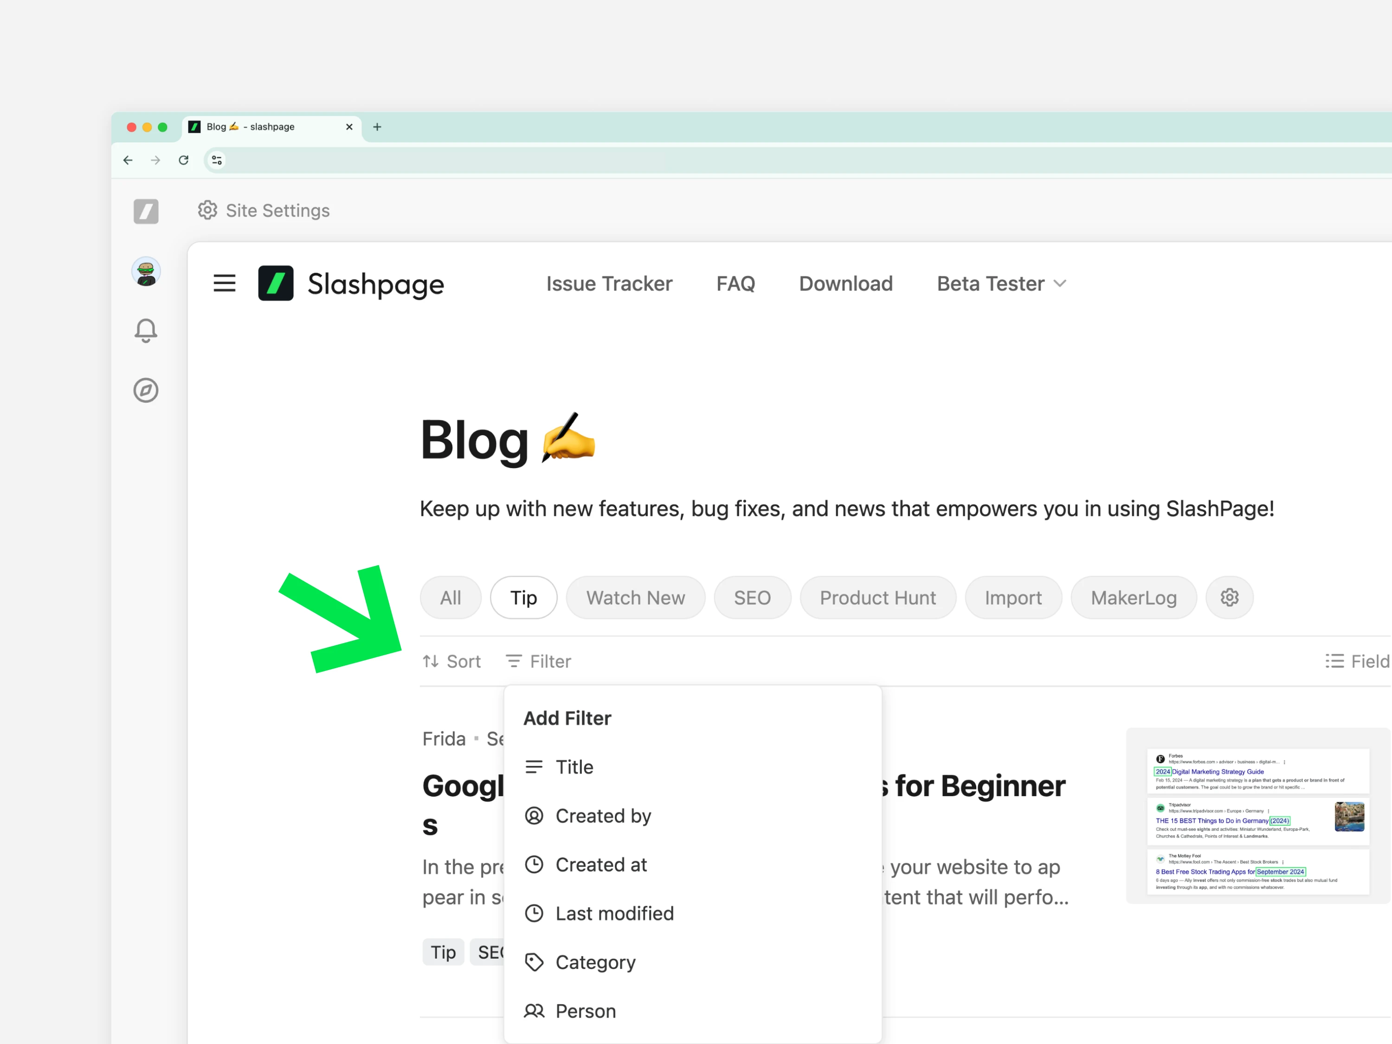Screen dimensions: 1392x1044
Task: Open Site Settings link
Action: click(264, 210)
